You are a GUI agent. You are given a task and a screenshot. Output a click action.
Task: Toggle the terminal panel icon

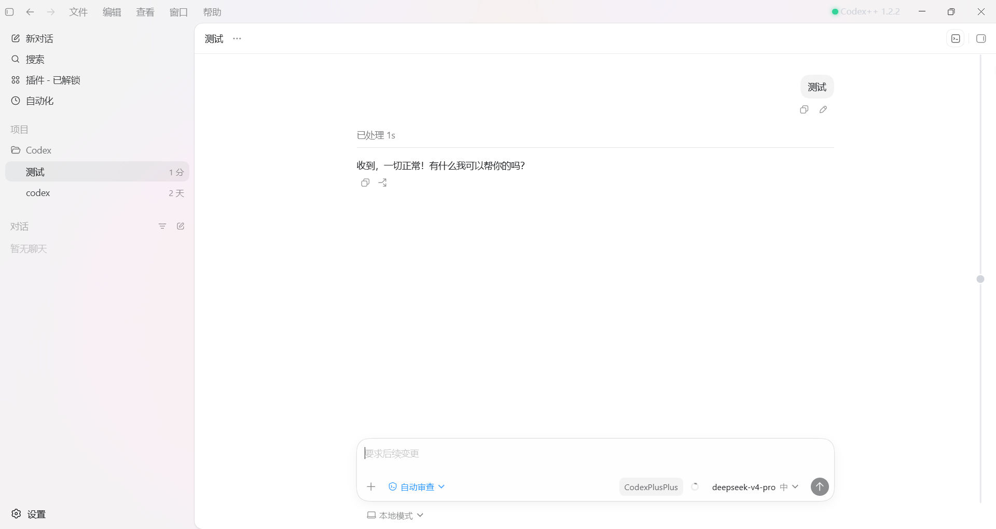(956, 38)
